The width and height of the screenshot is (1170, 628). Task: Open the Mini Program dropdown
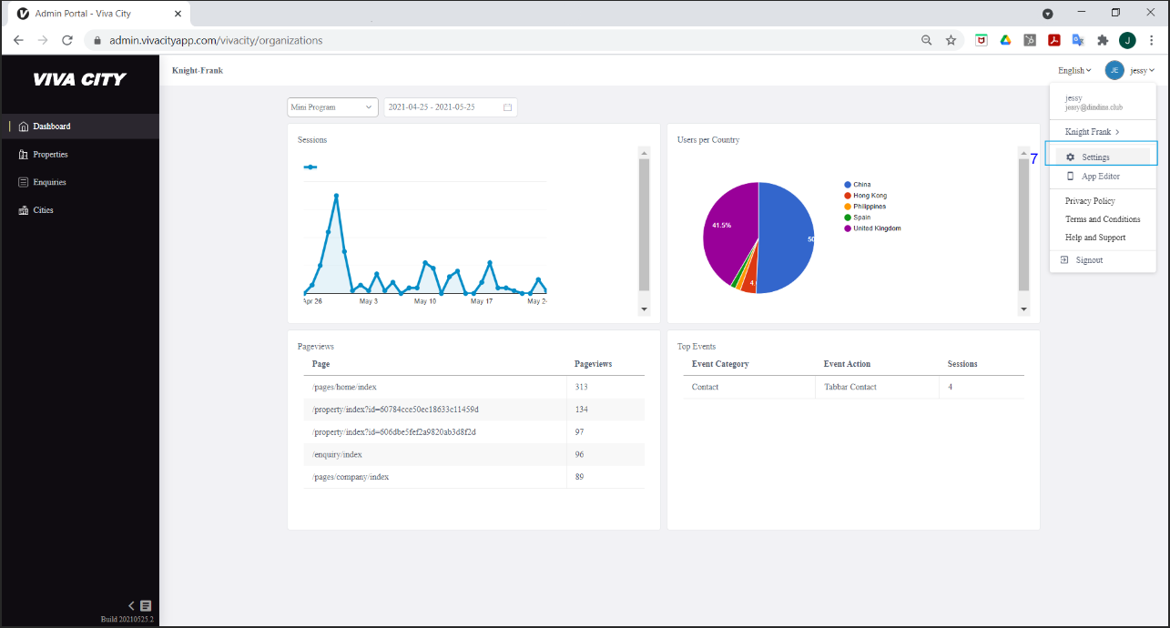[332, 107]
